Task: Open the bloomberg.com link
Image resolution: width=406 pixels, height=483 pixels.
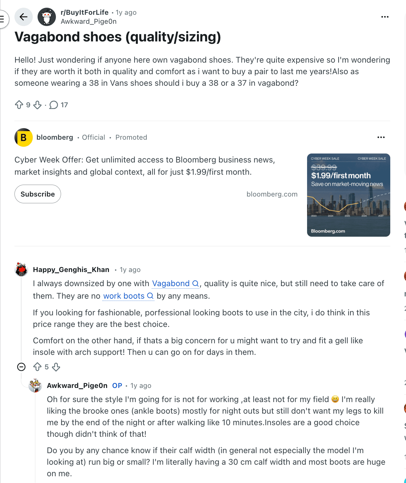Action: click(272, 194)
